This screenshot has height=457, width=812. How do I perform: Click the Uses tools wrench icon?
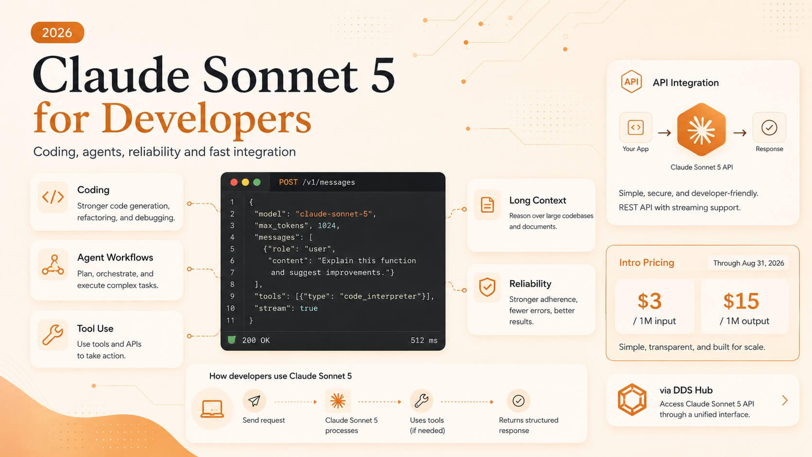422,401
